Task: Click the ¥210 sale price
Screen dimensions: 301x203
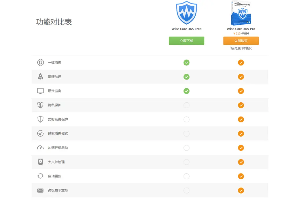Action: (237, 33)
